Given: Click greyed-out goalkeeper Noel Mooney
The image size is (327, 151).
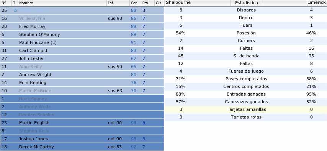Looking at the screenshot, I should 33,99.
